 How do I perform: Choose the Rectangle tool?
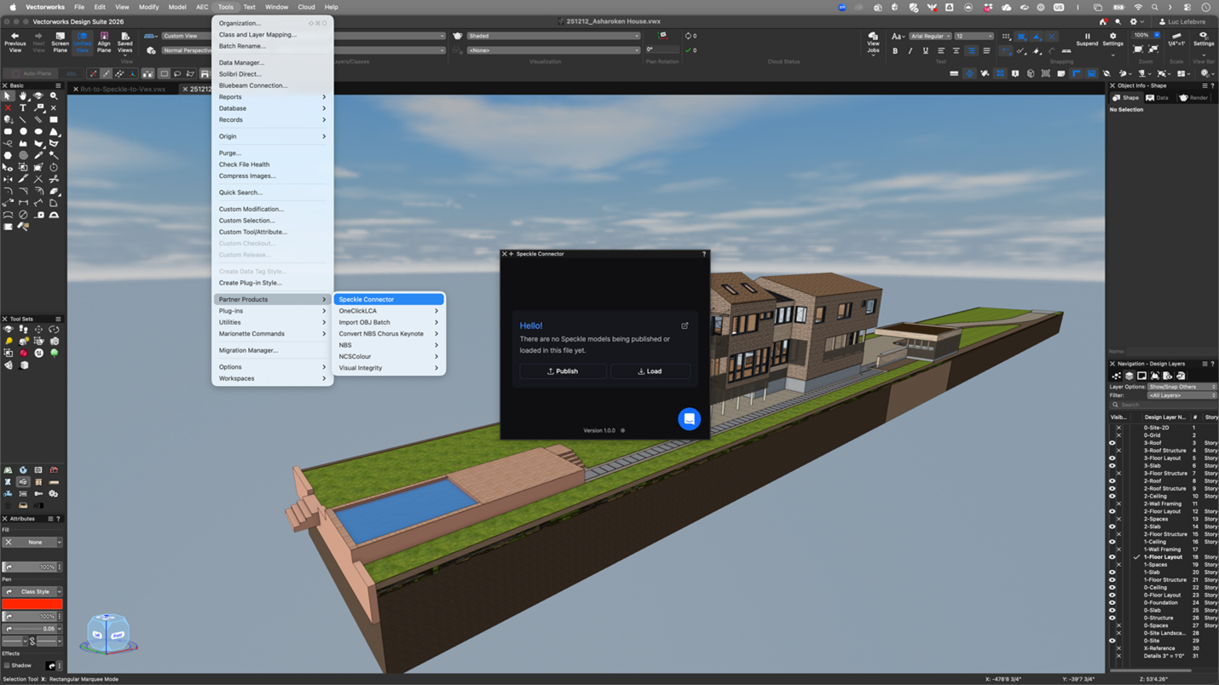click(x=53, y=119)
